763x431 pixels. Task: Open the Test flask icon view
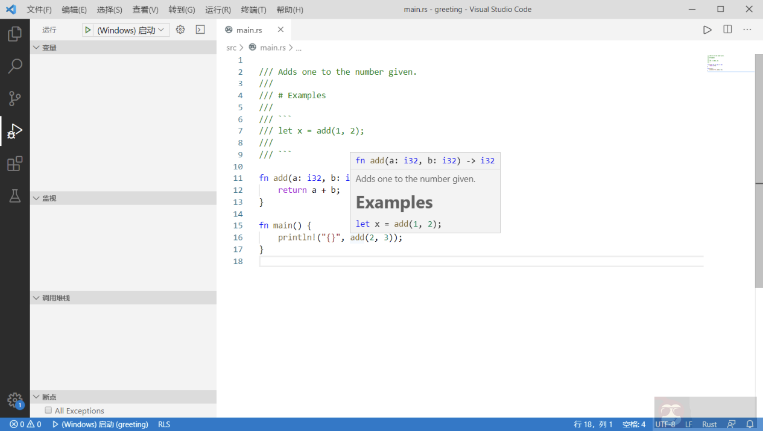click(x=14, y=196)
